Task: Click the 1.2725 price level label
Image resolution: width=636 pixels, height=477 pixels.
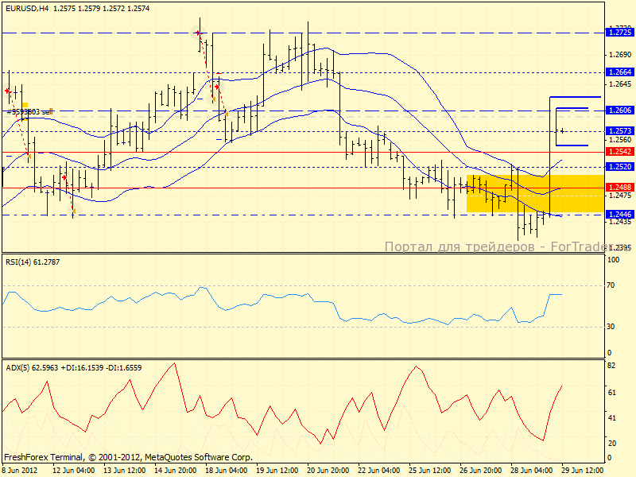Action: coord(619,33)
